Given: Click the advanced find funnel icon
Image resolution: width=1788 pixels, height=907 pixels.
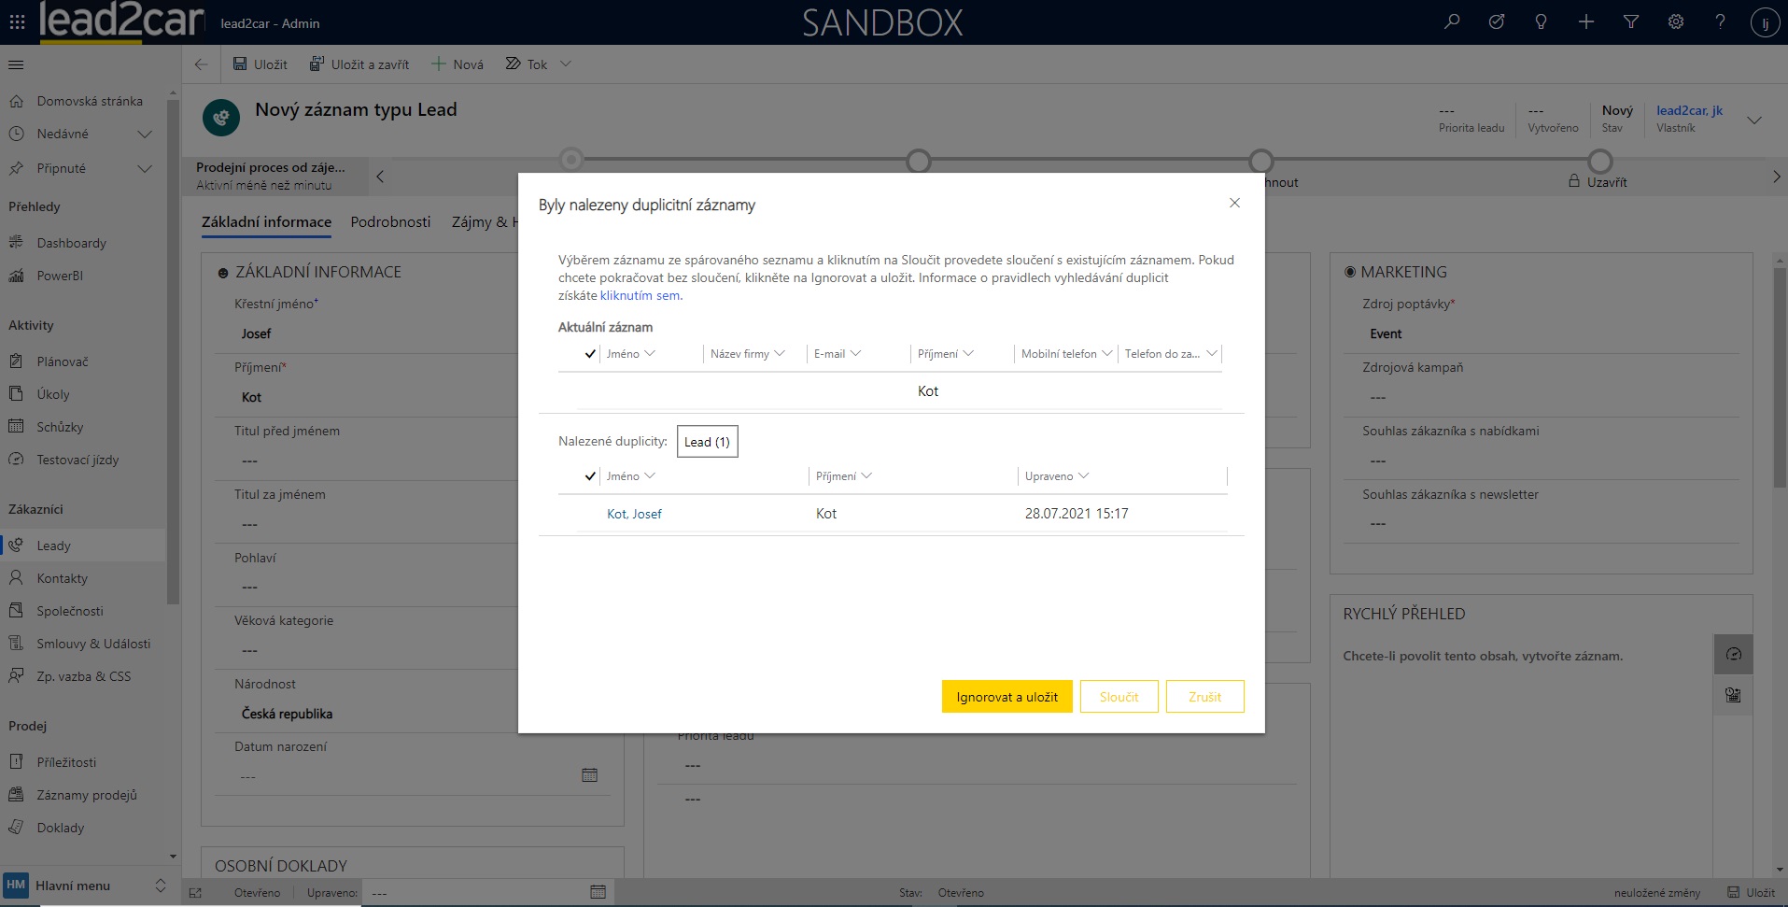Looking at the screenshot, I should pos(1631,21).
